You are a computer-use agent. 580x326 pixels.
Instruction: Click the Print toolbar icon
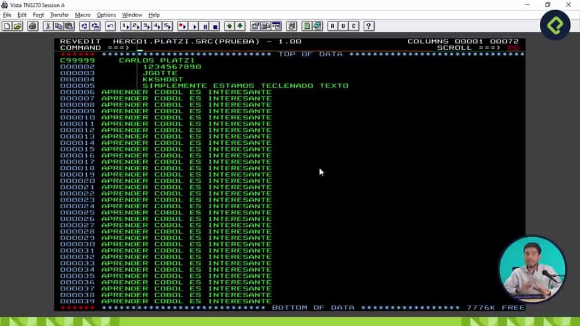coord(32,26)
